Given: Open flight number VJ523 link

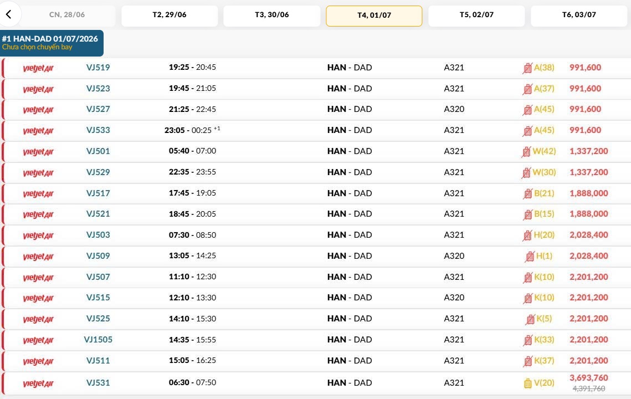Looking at the screenshot, I should (x=98, y=89).
